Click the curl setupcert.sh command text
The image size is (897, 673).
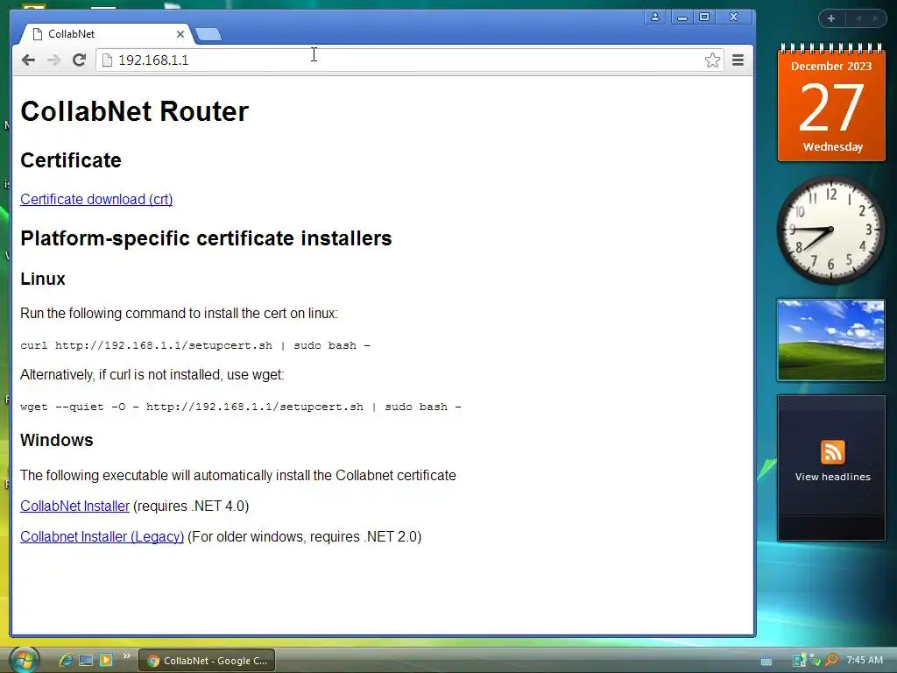(195, 345)
